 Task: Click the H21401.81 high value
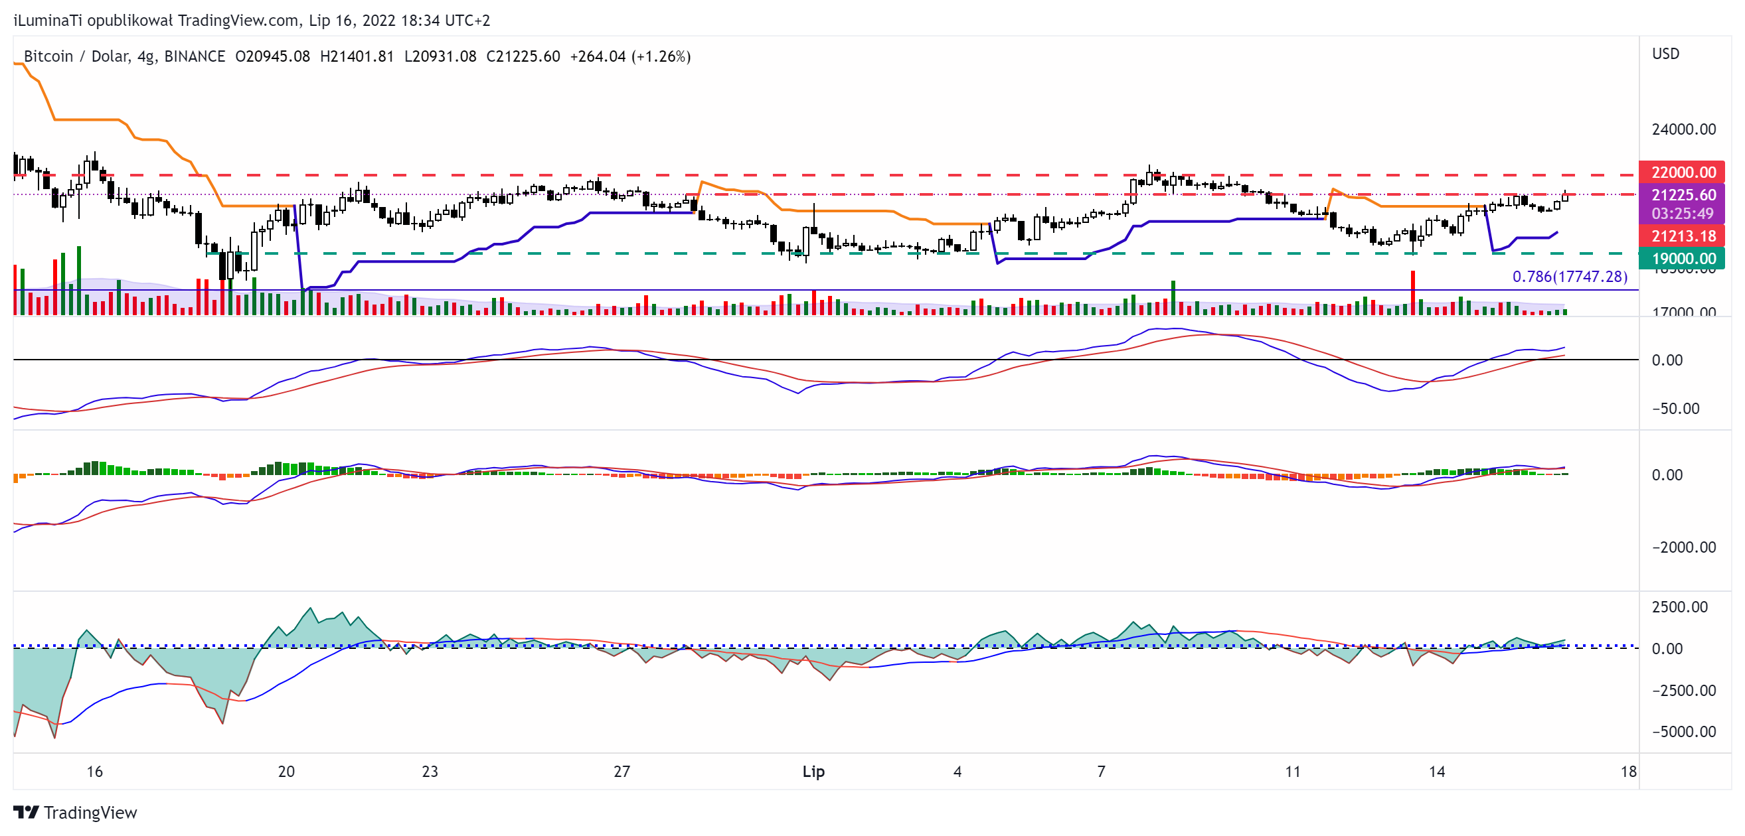point(357,56)
